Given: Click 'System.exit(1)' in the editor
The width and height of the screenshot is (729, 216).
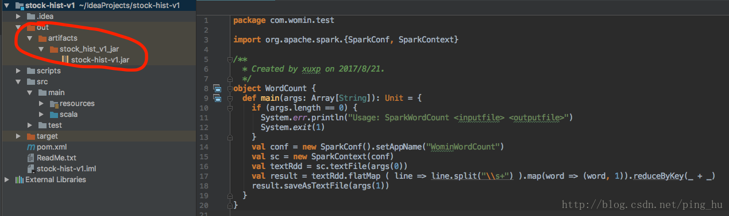Looking at the screenshot, I should click(293, 127).
